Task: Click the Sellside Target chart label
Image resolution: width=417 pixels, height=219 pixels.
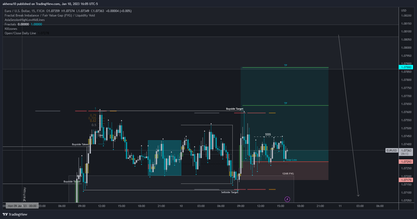Action: point(230,192)
